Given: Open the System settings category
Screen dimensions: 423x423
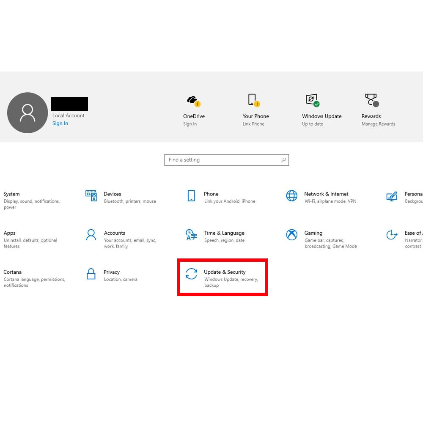Looking at the screenshot, I should pos(12,194).
